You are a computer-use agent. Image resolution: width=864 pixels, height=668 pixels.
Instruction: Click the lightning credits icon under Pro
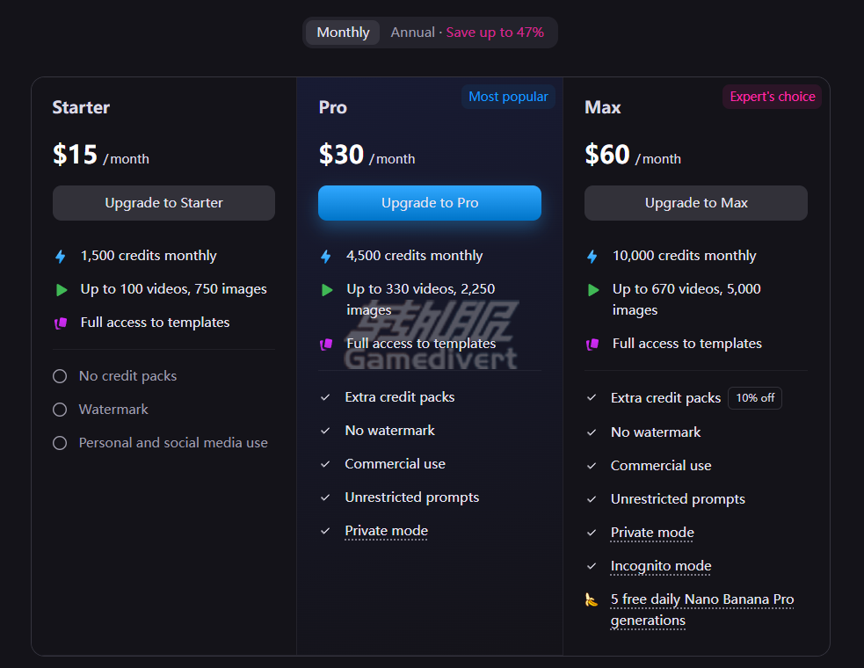[326, 257]
